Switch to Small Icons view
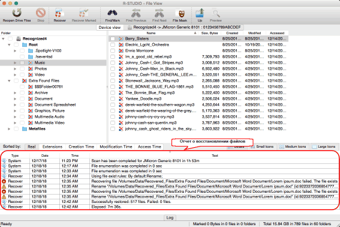Viewport: 340px width, 227px height. (x=263, y=147)
